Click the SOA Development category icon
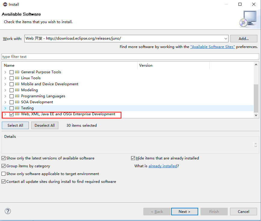 pyautogui.click(x=17, y=102)
